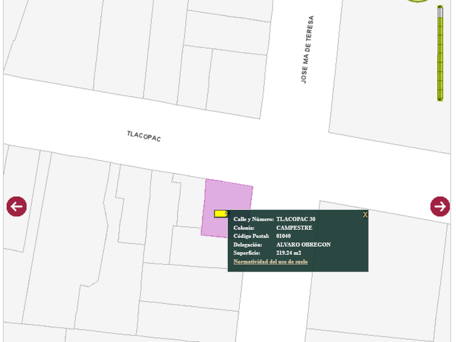Click the surface value 219.24 m2
Screen dimensions: 456x342
(288, 253)
